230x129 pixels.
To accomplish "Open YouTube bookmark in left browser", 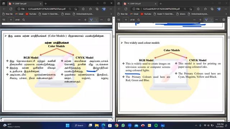I will pos(31,14).
